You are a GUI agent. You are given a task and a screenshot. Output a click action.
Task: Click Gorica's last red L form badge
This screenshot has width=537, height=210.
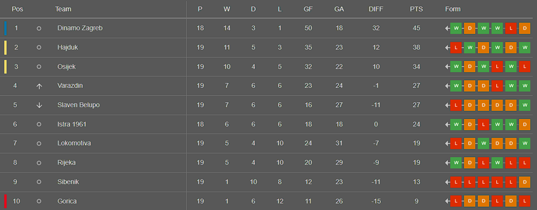525,201
